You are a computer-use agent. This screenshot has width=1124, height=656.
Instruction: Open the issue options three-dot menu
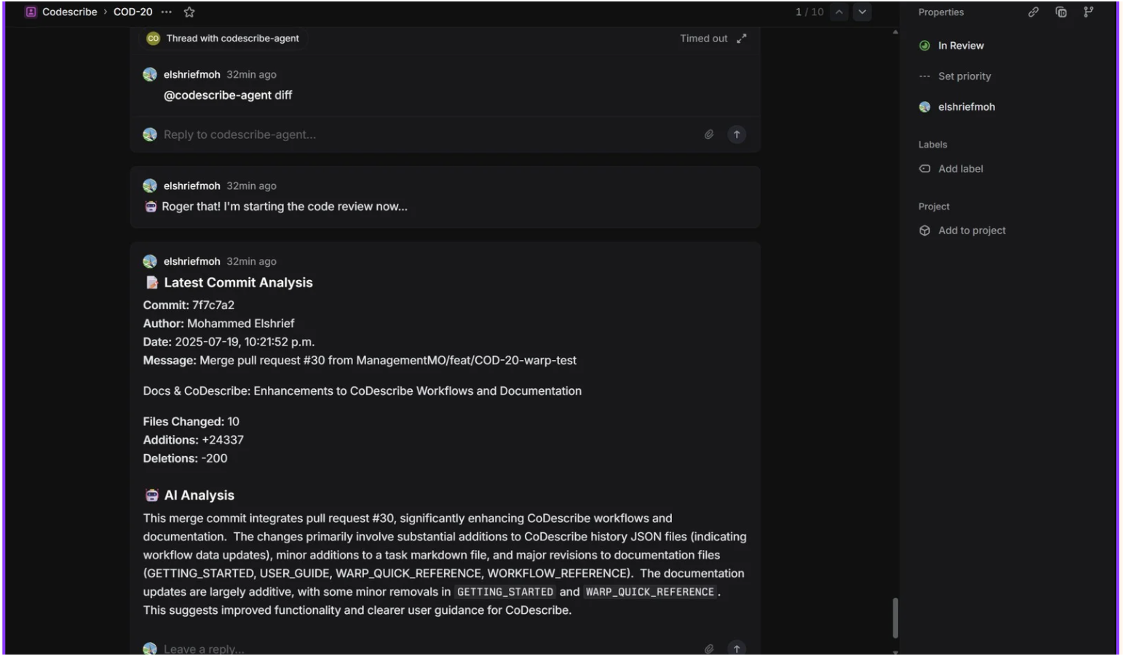tap(167, 12)
